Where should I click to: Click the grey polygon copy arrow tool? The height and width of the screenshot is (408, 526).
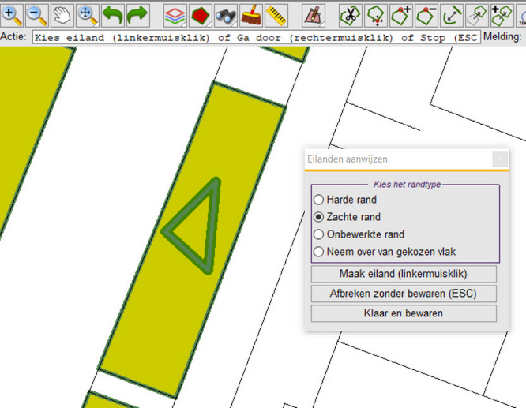(477, 16)
